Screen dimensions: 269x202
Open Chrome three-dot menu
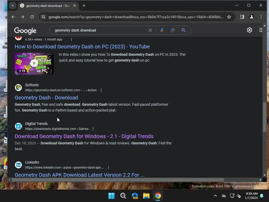click(x=261, y=17)
